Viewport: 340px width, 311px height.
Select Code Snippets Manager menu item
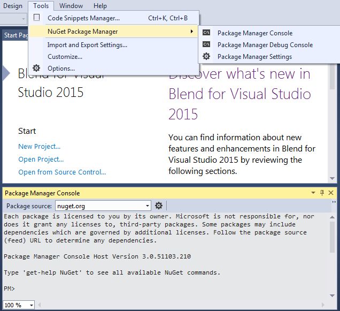114,18
